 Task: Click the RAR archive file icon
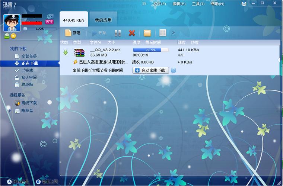click(79, 52)
